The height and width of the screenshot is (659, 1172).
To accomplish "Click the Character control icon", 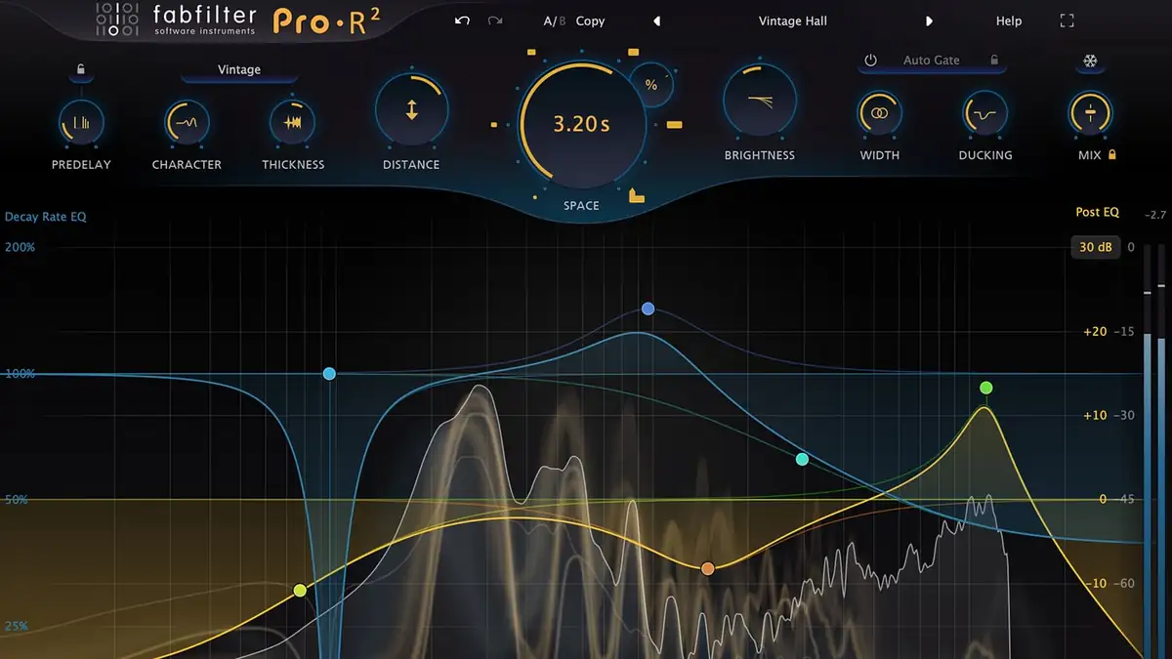I will pyautogui.click(x=186, y=120).
